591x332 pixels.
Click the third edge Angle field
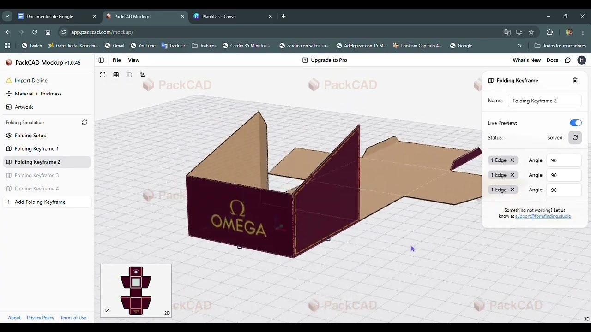(x=564, y=190)
